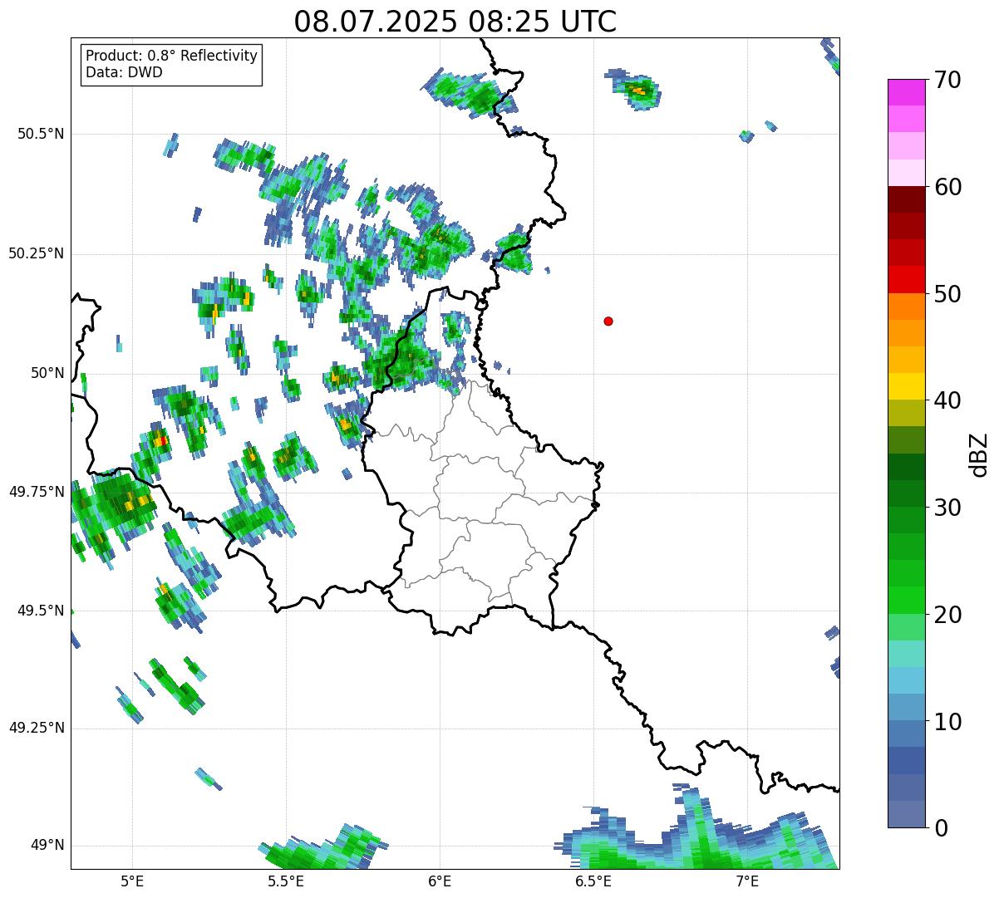Select the 20 value on colorbar
Screen dimensions: 999x898
click(x=947, y=615)
